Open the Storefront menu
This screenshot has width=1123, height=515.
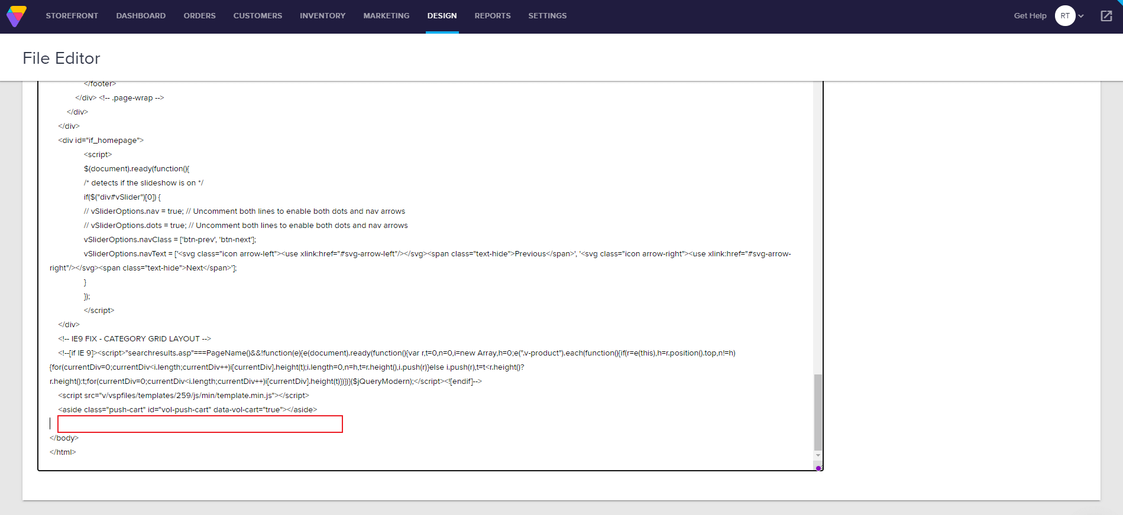click(72, 16)
